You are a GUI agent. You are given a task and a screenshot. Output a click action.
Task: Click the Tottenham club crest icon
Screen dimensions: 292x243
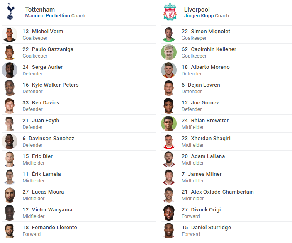point(10,12)
